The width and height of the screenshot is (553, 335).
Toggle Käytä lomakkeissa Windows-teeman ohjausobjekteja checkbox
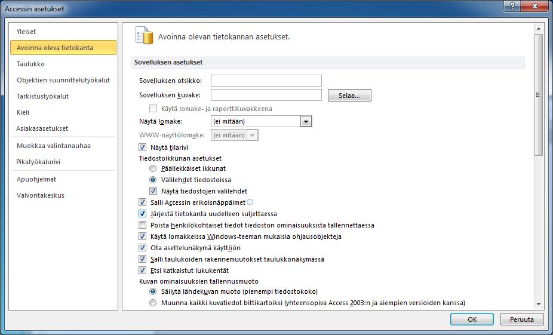point(143,236)
